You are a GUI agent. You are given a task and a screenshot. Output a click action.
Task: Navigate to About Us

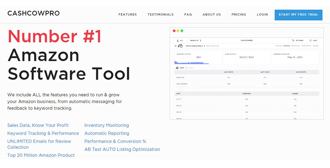pyautogui.click(x=212, y=14)
